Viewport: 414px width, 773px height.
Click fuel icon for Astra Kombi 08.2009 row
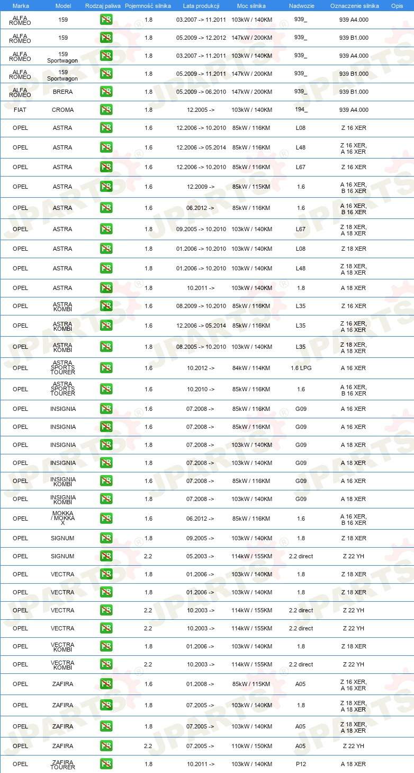(106, 306)
